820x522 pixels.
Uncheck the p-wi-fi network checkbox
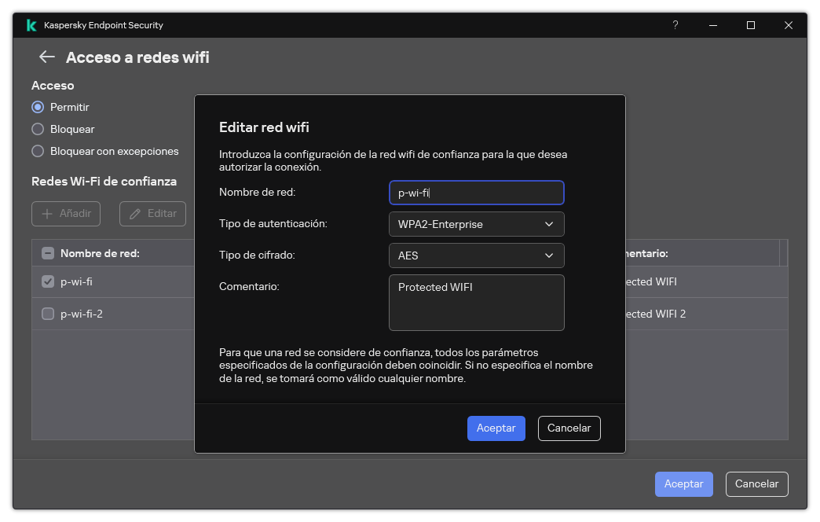47,281
